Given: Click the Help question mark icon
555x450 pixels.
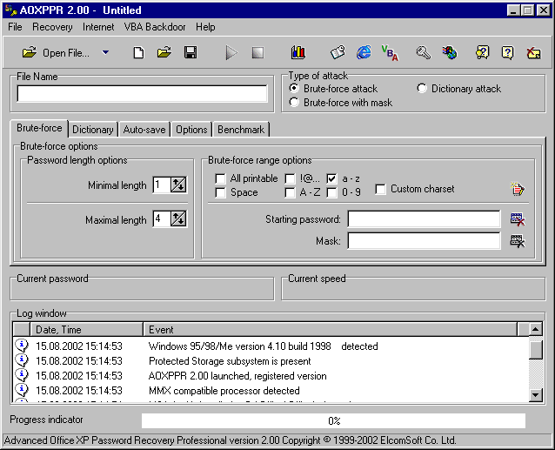Looking at the screenshot, I should tap(507, 53).
